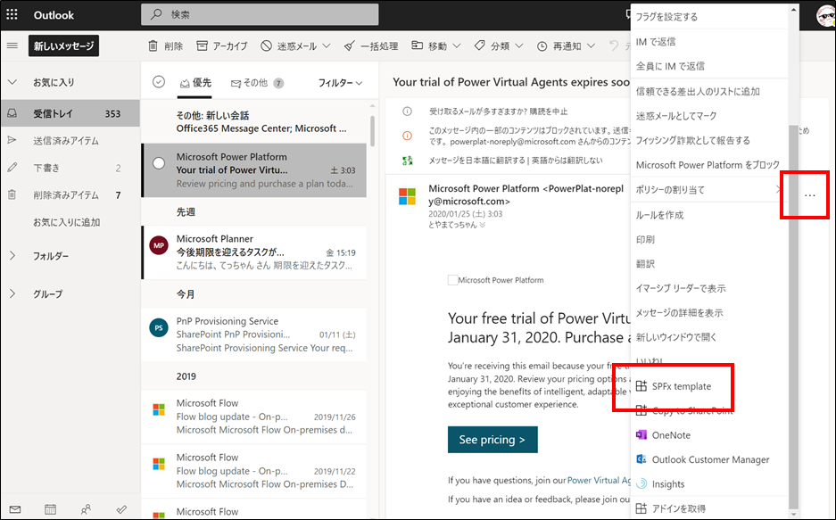Click the Archive (アーカイブ) toolbar button
The width and height of the screenshot is (836, 520).
(x=222, y=45)
